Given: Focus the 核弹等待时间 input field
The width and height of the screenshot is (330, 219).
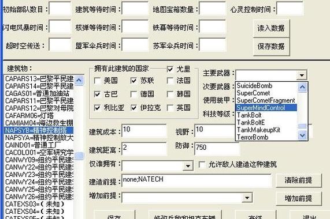Looking at the screenshot, I should coord(135,27).
